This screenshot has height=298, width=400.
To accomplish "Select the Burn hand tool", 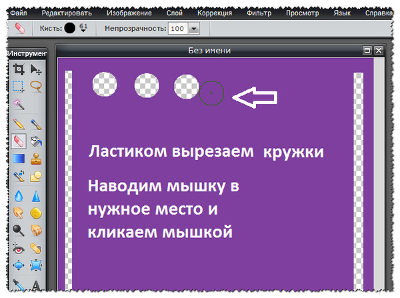I will tap(36, 231).
